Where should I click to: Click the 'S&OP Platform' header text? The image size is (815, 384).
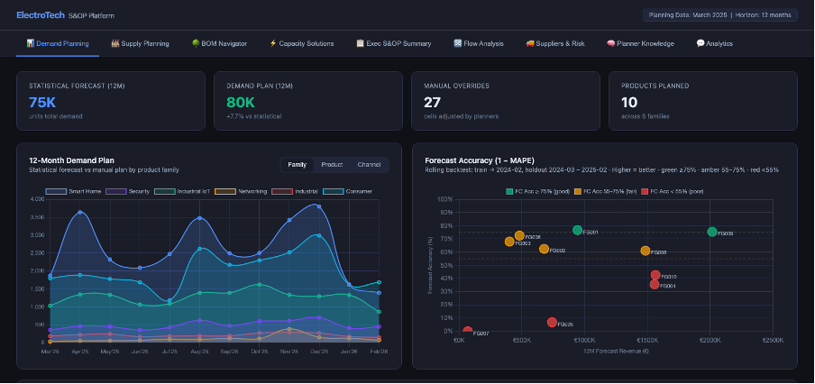[x=91, y=15]
